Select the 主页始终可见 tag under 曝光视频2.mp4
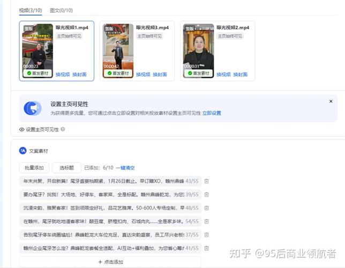 230,36
